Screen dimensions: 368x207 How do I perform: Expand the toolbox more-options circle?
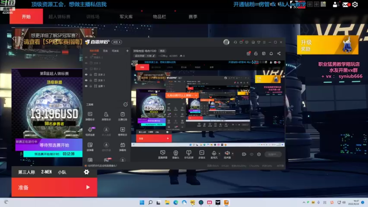click(x=126, y=104)
